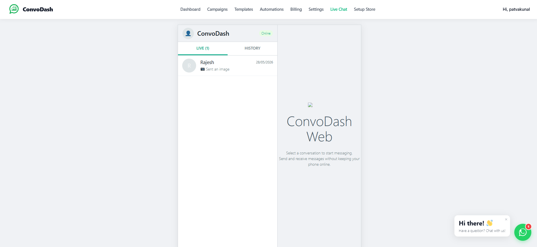Navigate to Automations
This screenshot has height=247, width=537.
click(272, 9)
